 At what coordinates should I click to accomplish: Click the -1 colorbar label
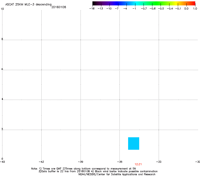coord(134,9)
